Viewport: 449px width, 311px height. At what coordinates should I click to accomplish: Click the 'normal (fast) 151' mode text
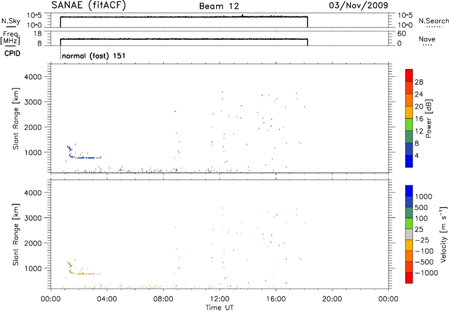pyautogui.click(x=94, y=56)
